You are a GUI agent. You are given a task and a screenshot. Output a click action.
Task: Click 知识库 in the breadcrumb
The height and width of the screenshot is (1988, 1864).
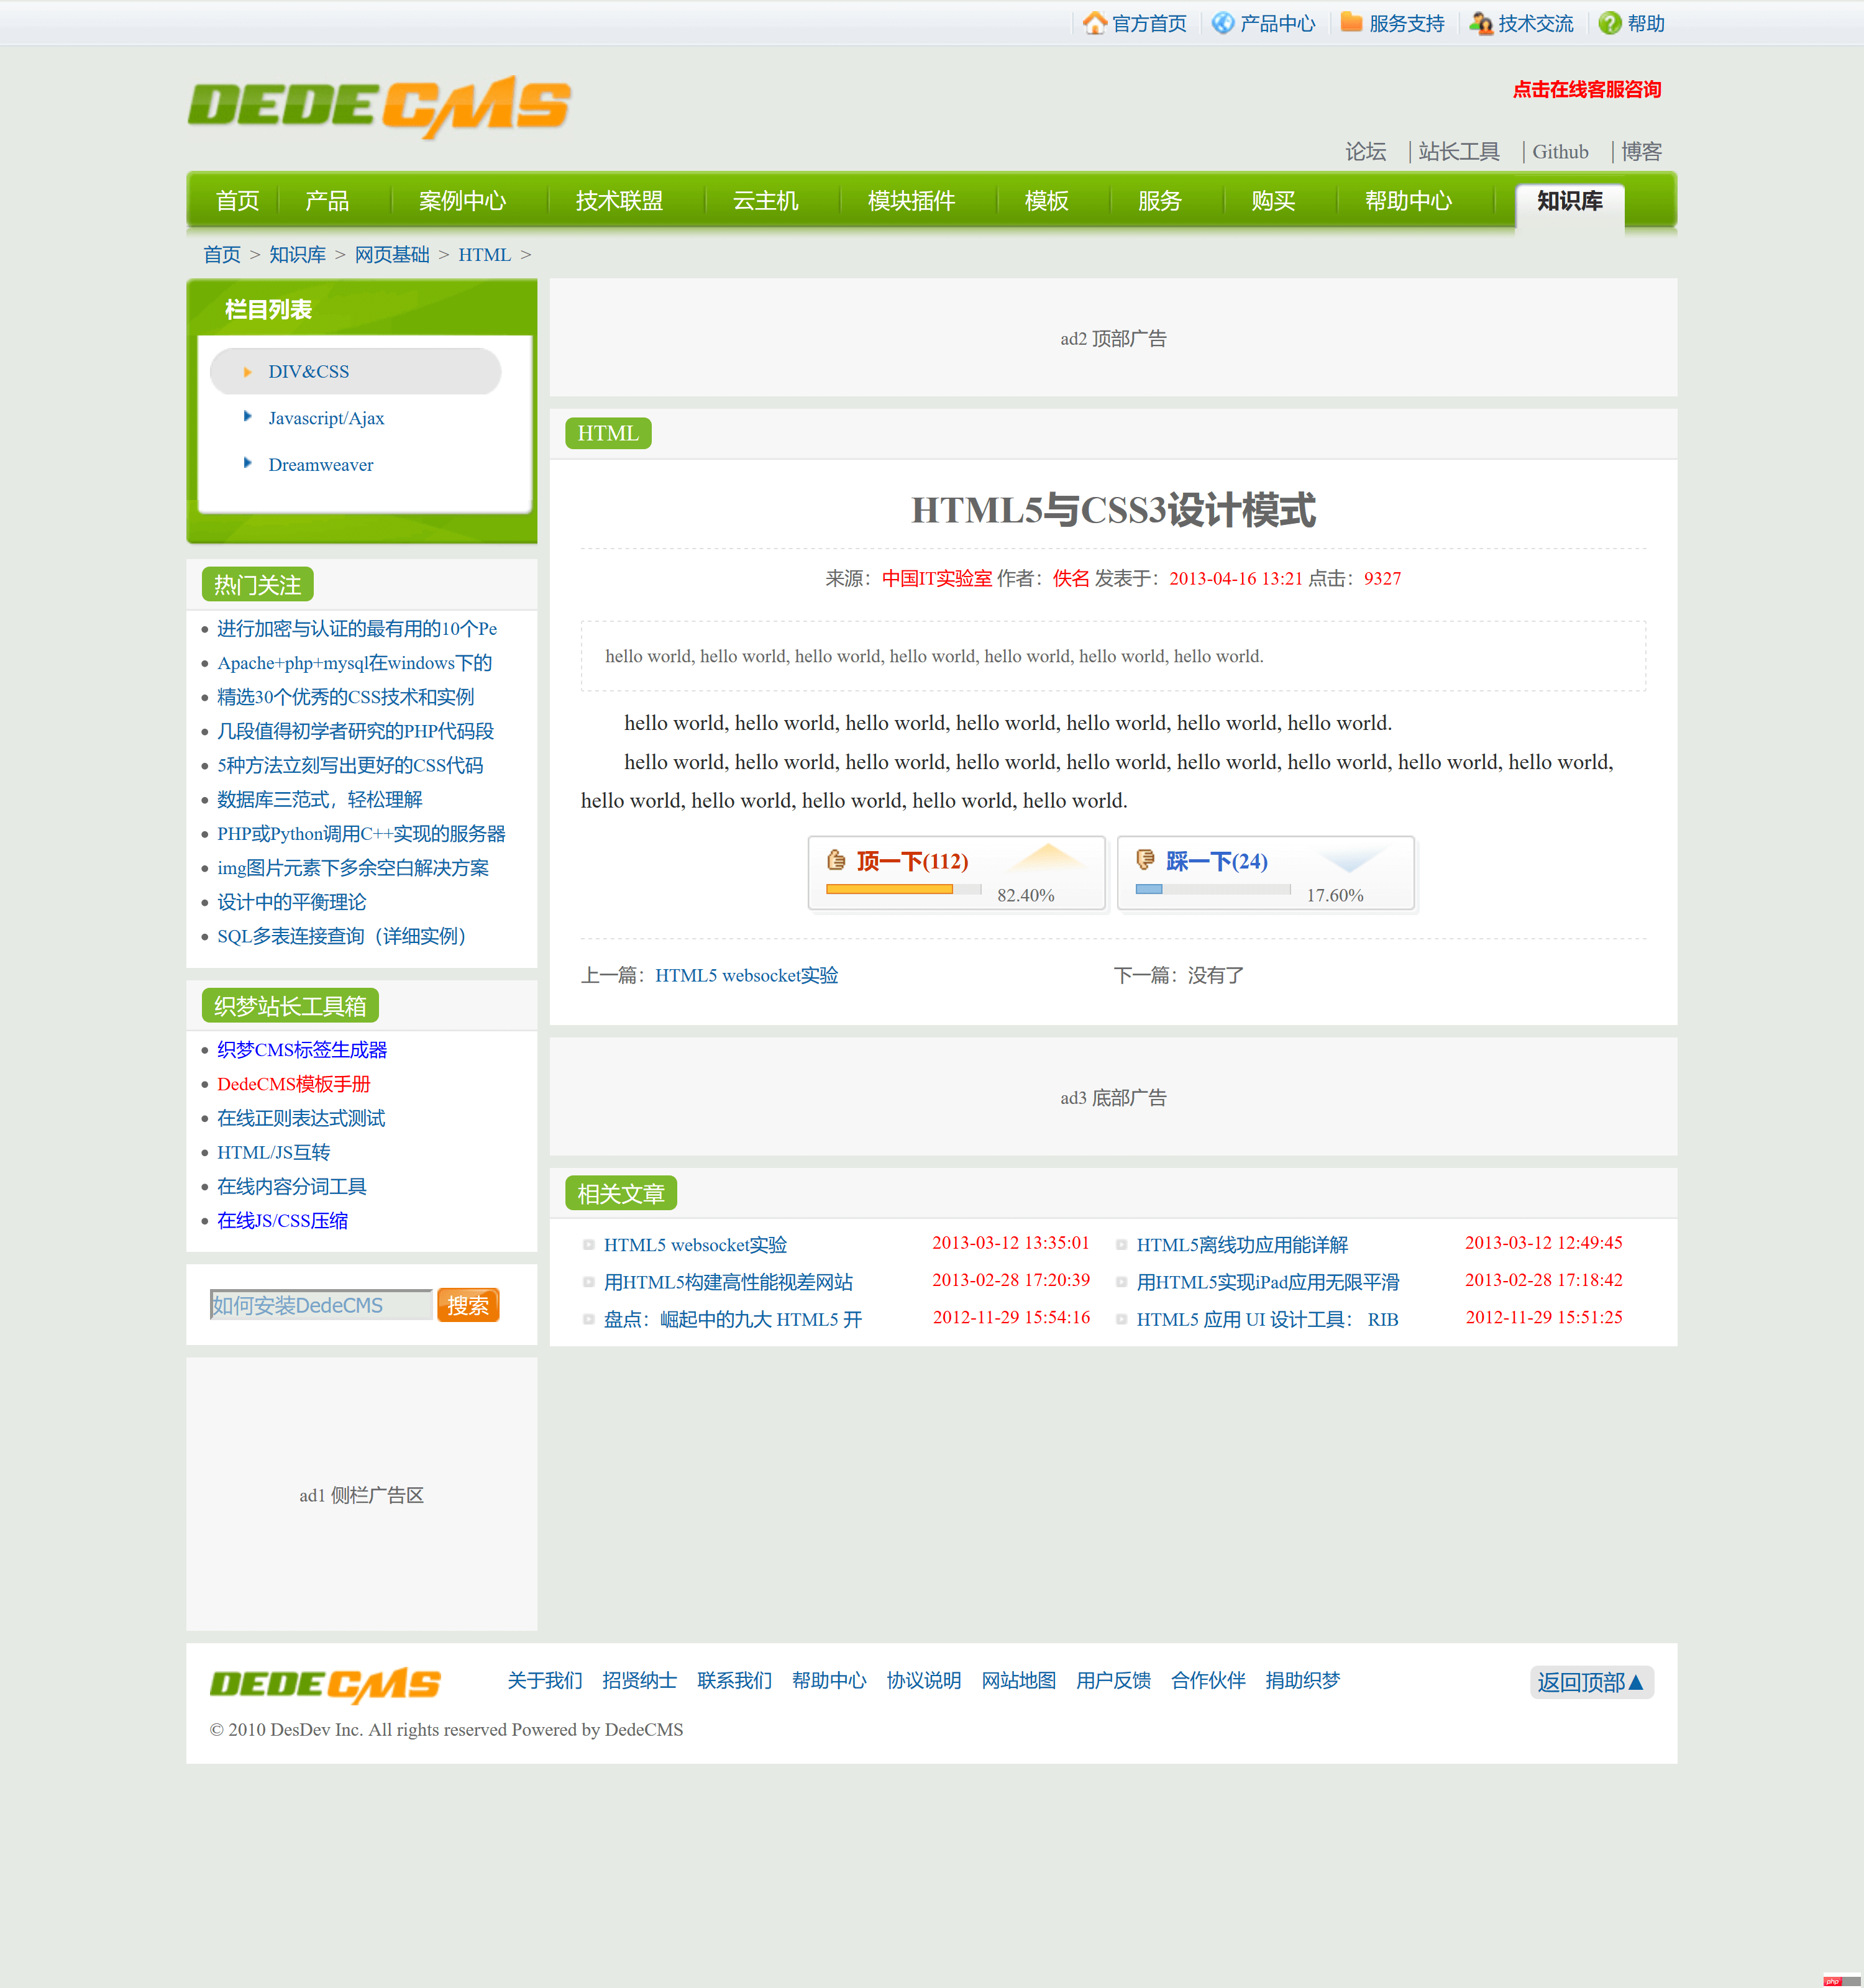click(297, 255)
